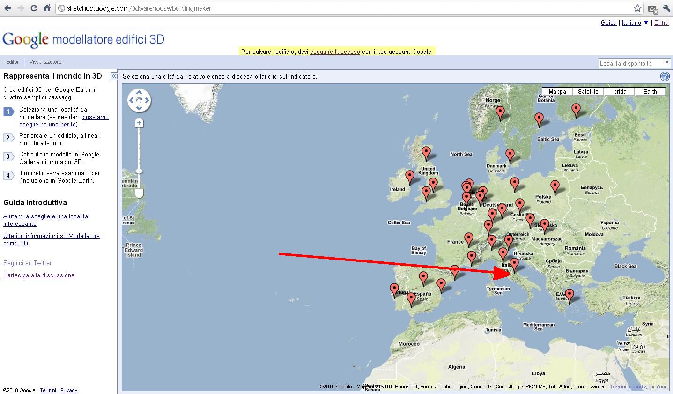Click the zoom slider handle on the map
This screenshot has width=673, height=394.
click(x=139, y=171)
